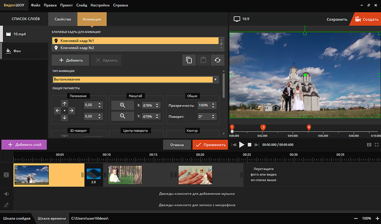
Task: Open the Правка menu
Action: tap(50, 5)
